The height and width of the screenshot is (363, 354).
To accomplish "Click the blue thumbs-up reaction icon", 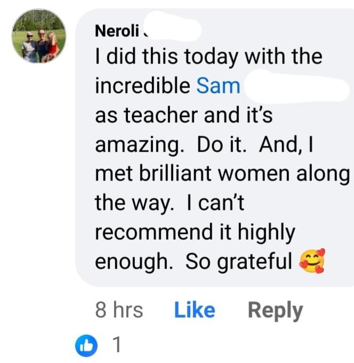I will point(85,345).
